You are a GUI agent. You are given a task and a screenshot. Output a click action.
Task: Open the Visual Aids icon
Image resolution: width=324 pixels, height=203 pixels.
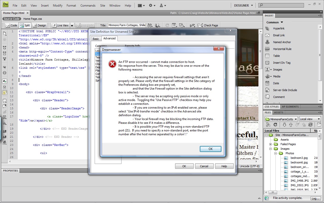[x=181, y=25]
